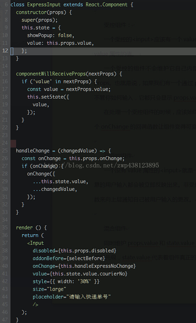Click 'const onChange = this.props.onChange;' line
This screenshot has width=196, height=323.
[73, 158]
